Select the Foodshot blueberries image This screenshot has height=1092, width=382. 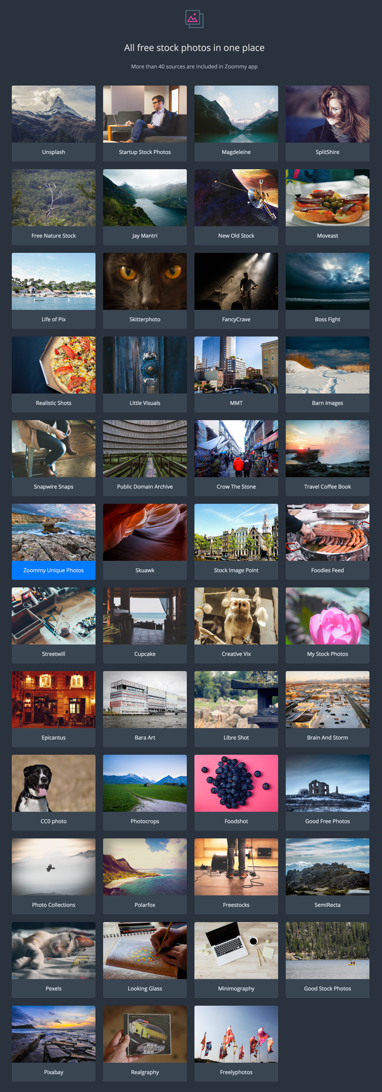click(236, 783)
